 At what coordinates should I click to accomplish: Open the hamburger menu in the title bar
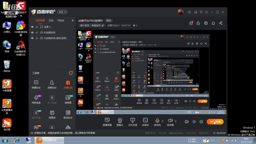[x=206, y=12]
